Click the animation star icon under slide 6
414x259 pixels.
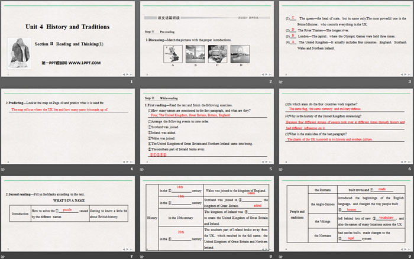(281, 169)
